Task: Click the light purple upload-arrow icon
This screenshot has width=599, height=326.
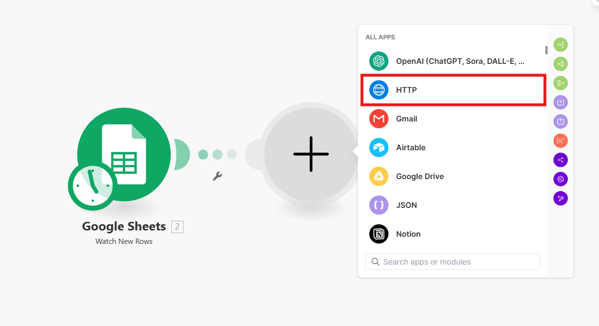Action: point(561,121)
